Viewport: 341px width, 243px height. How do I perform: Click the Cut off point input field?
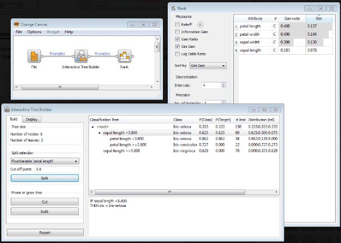pos(57,169)
